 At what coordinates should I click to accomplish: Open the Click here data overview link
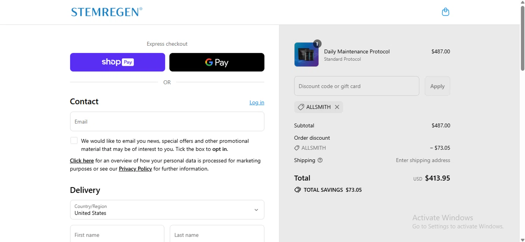[82, 161]
